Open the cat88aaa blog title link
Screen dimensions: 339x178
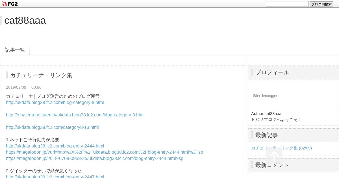click(25, 20)
